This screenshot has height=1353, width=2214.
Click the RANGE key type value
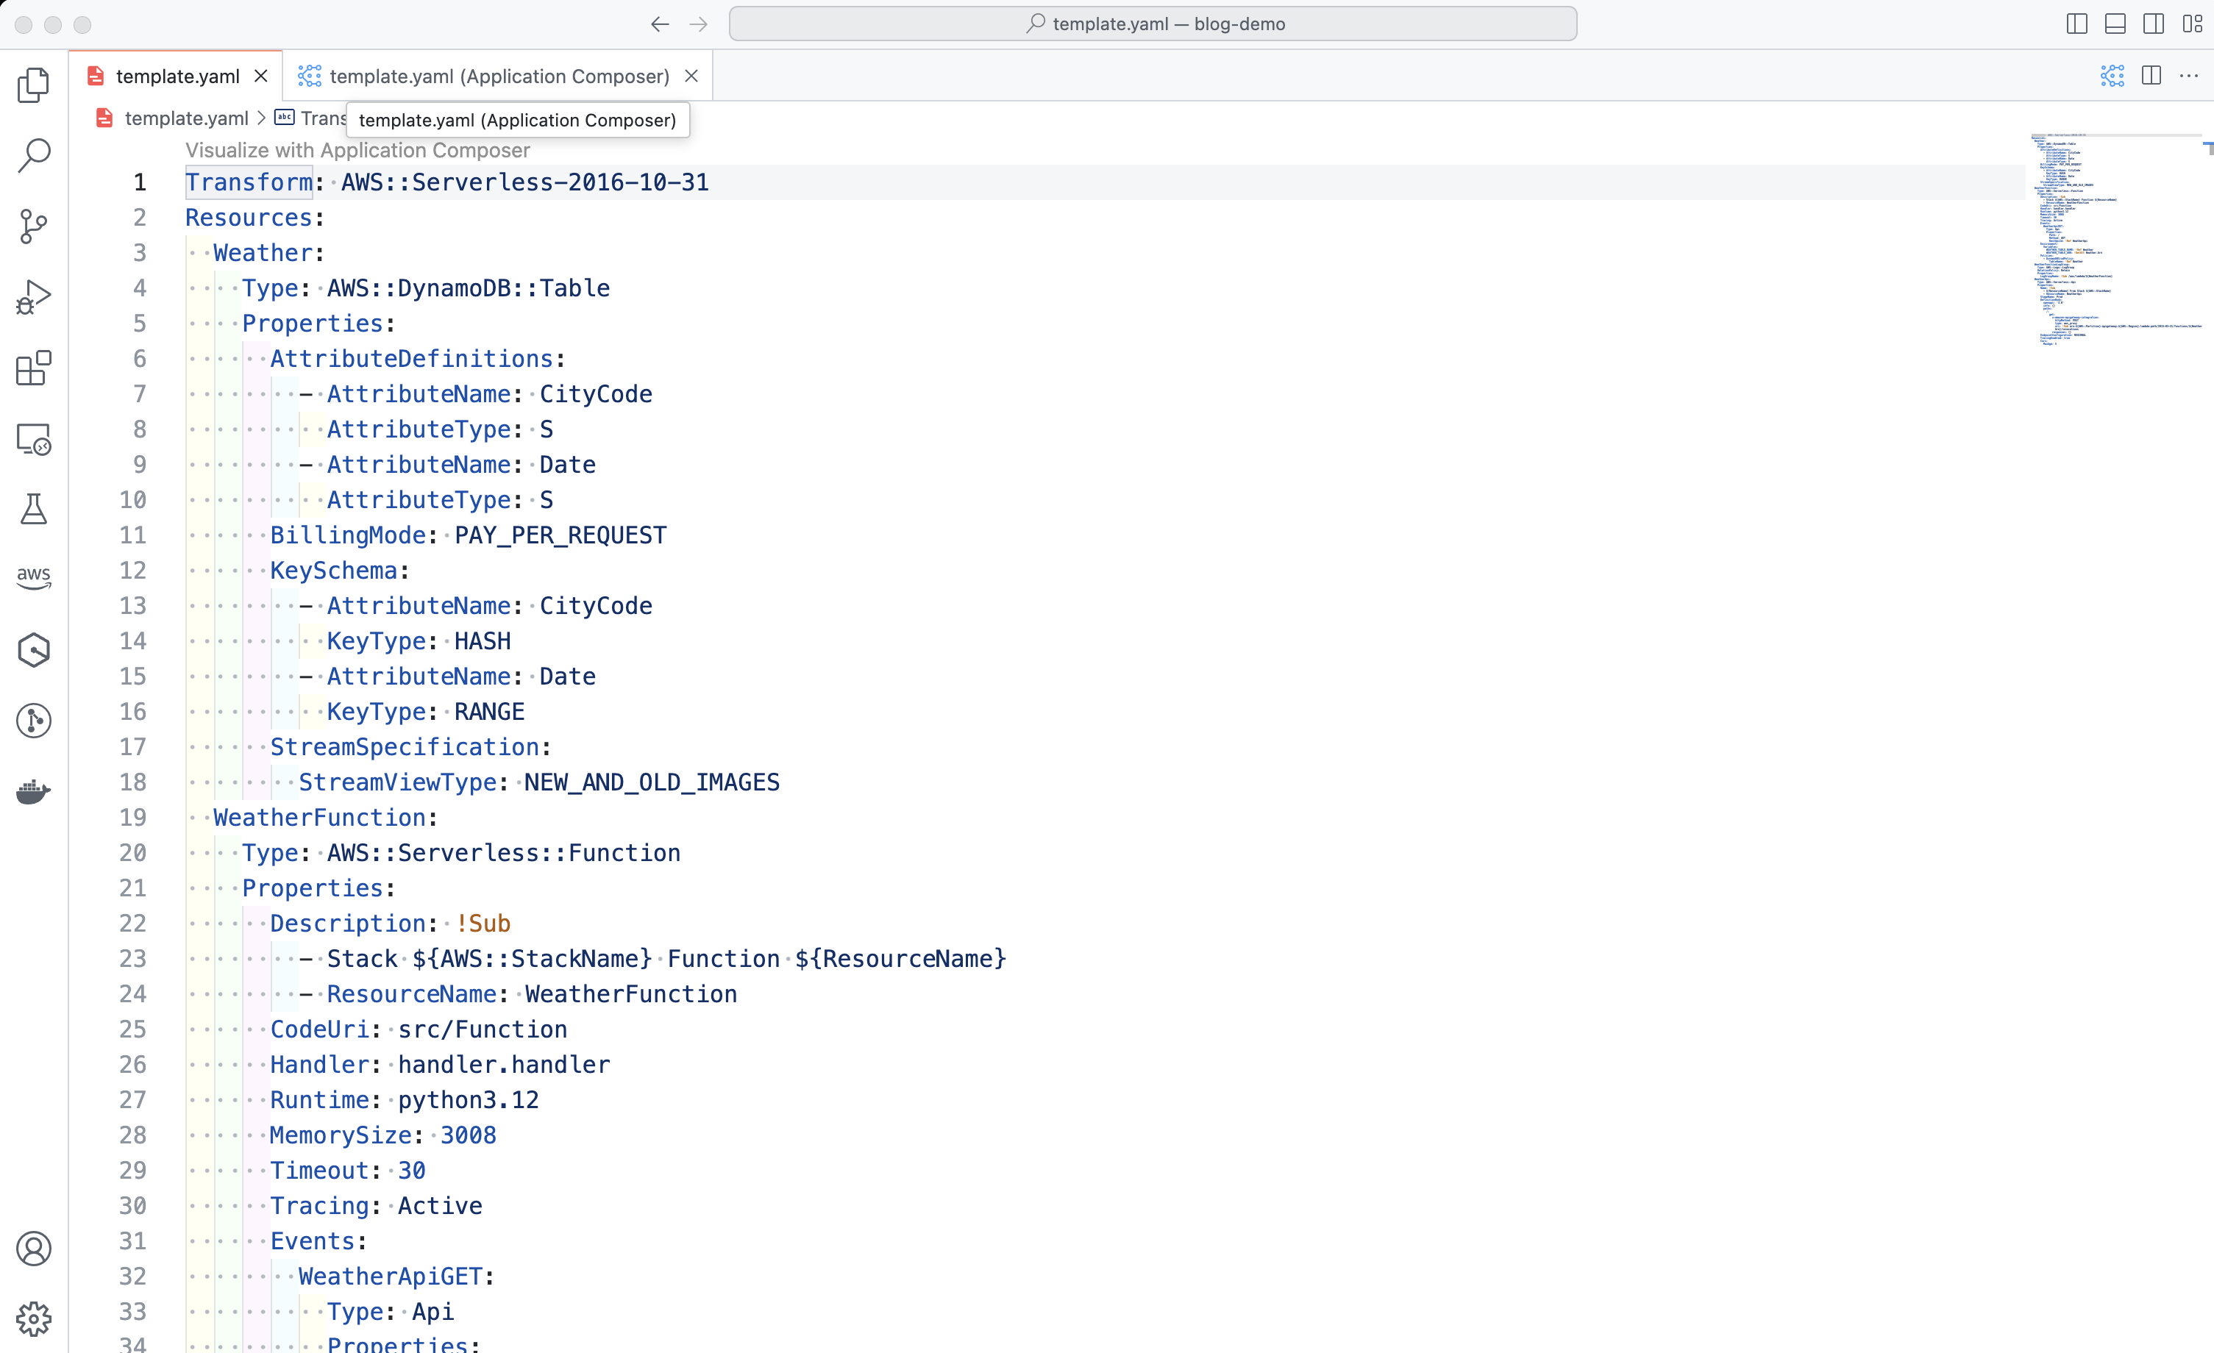pos(489,712)
